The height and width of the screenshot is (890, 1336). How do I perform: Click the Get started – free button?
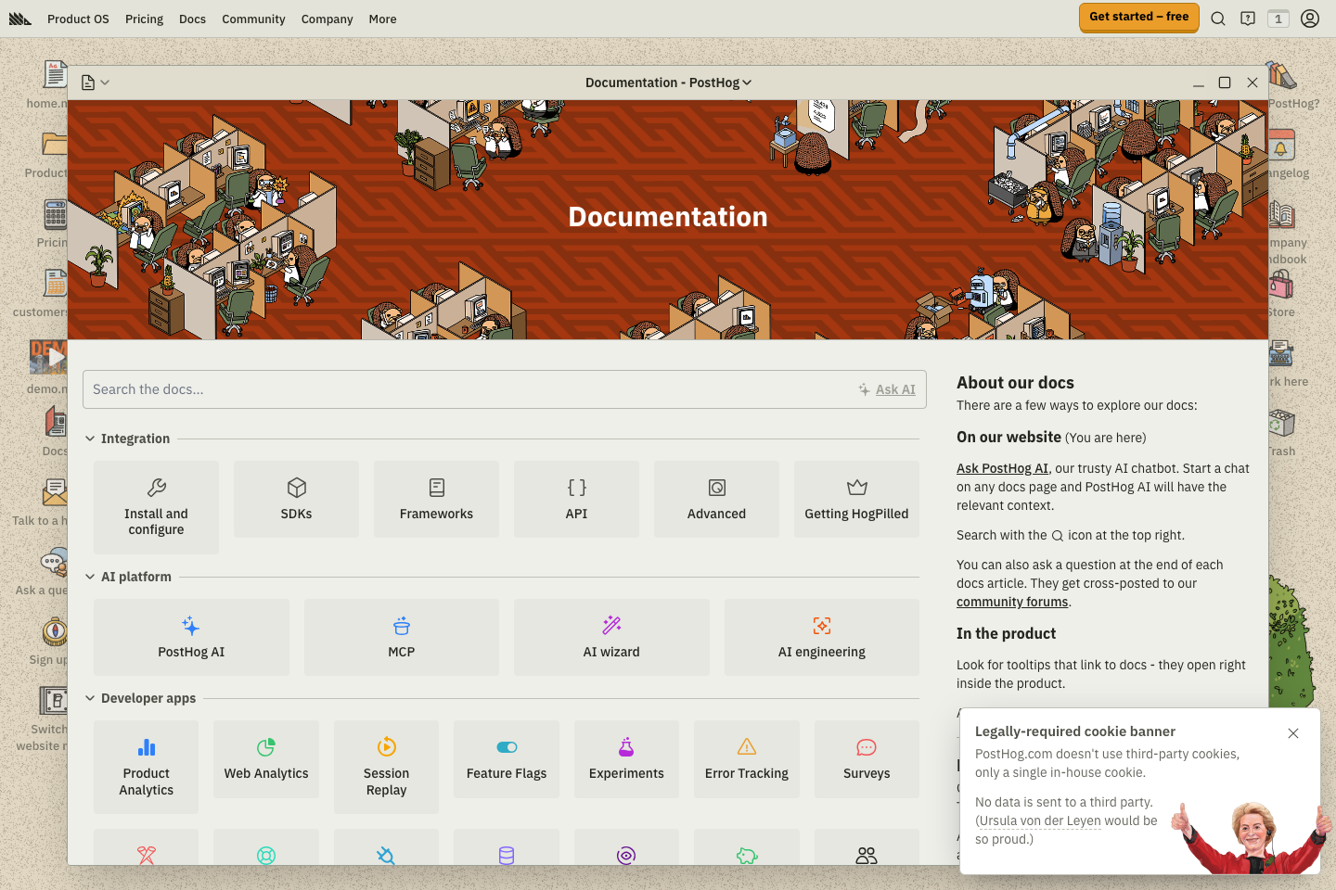(1138, 18)
